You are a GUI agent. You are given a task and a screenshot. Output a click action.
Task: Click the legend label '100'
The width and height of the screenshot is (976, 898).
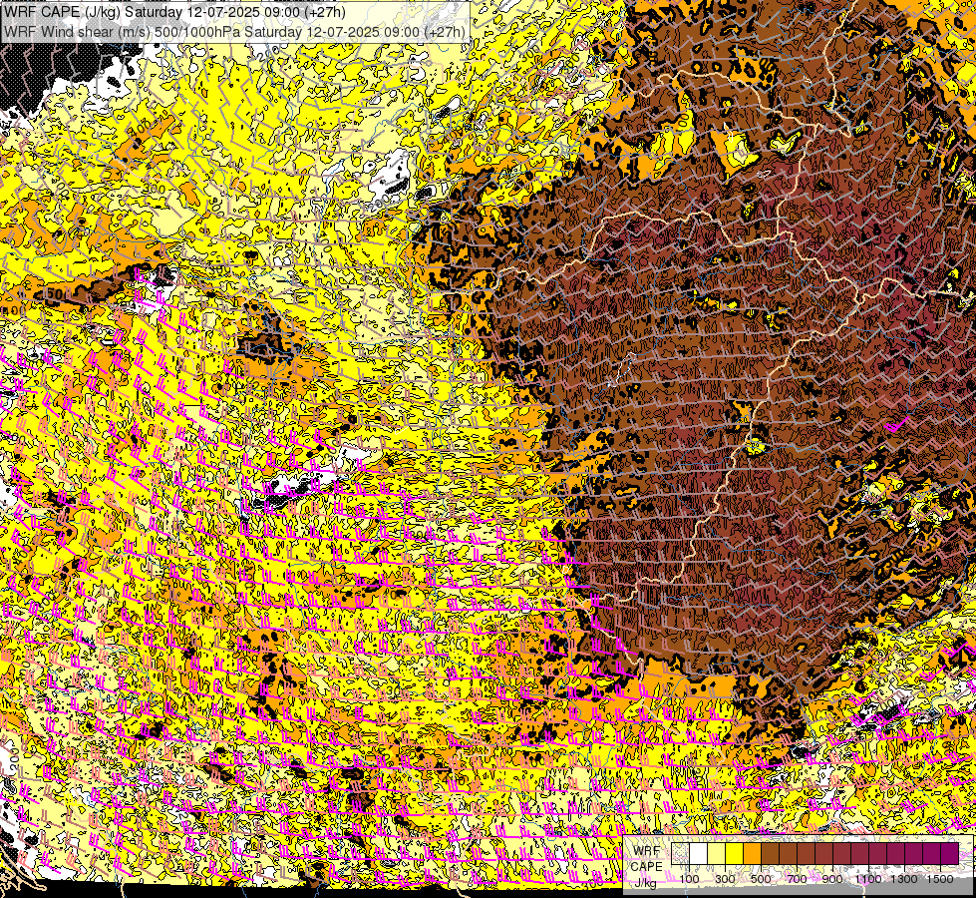pos(689,879)
